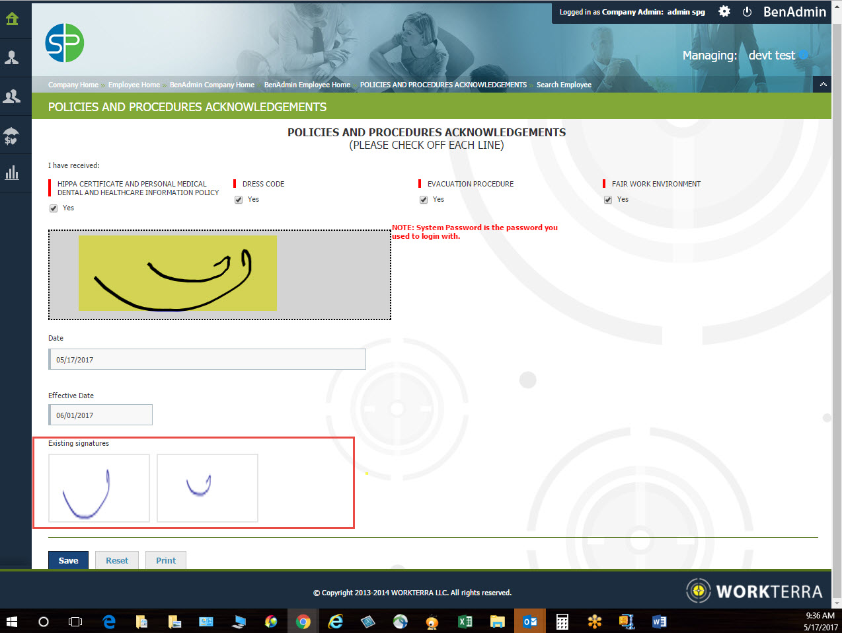
Task: Click the Reset button
Action: [117, 560]
